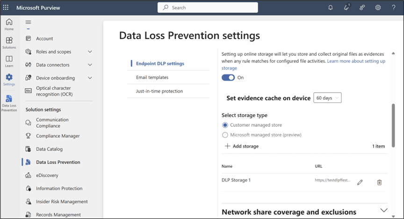Viewport: 404px width, 219px height.
Task: Click the Optical character recognition icon
Action: [29, 91]
